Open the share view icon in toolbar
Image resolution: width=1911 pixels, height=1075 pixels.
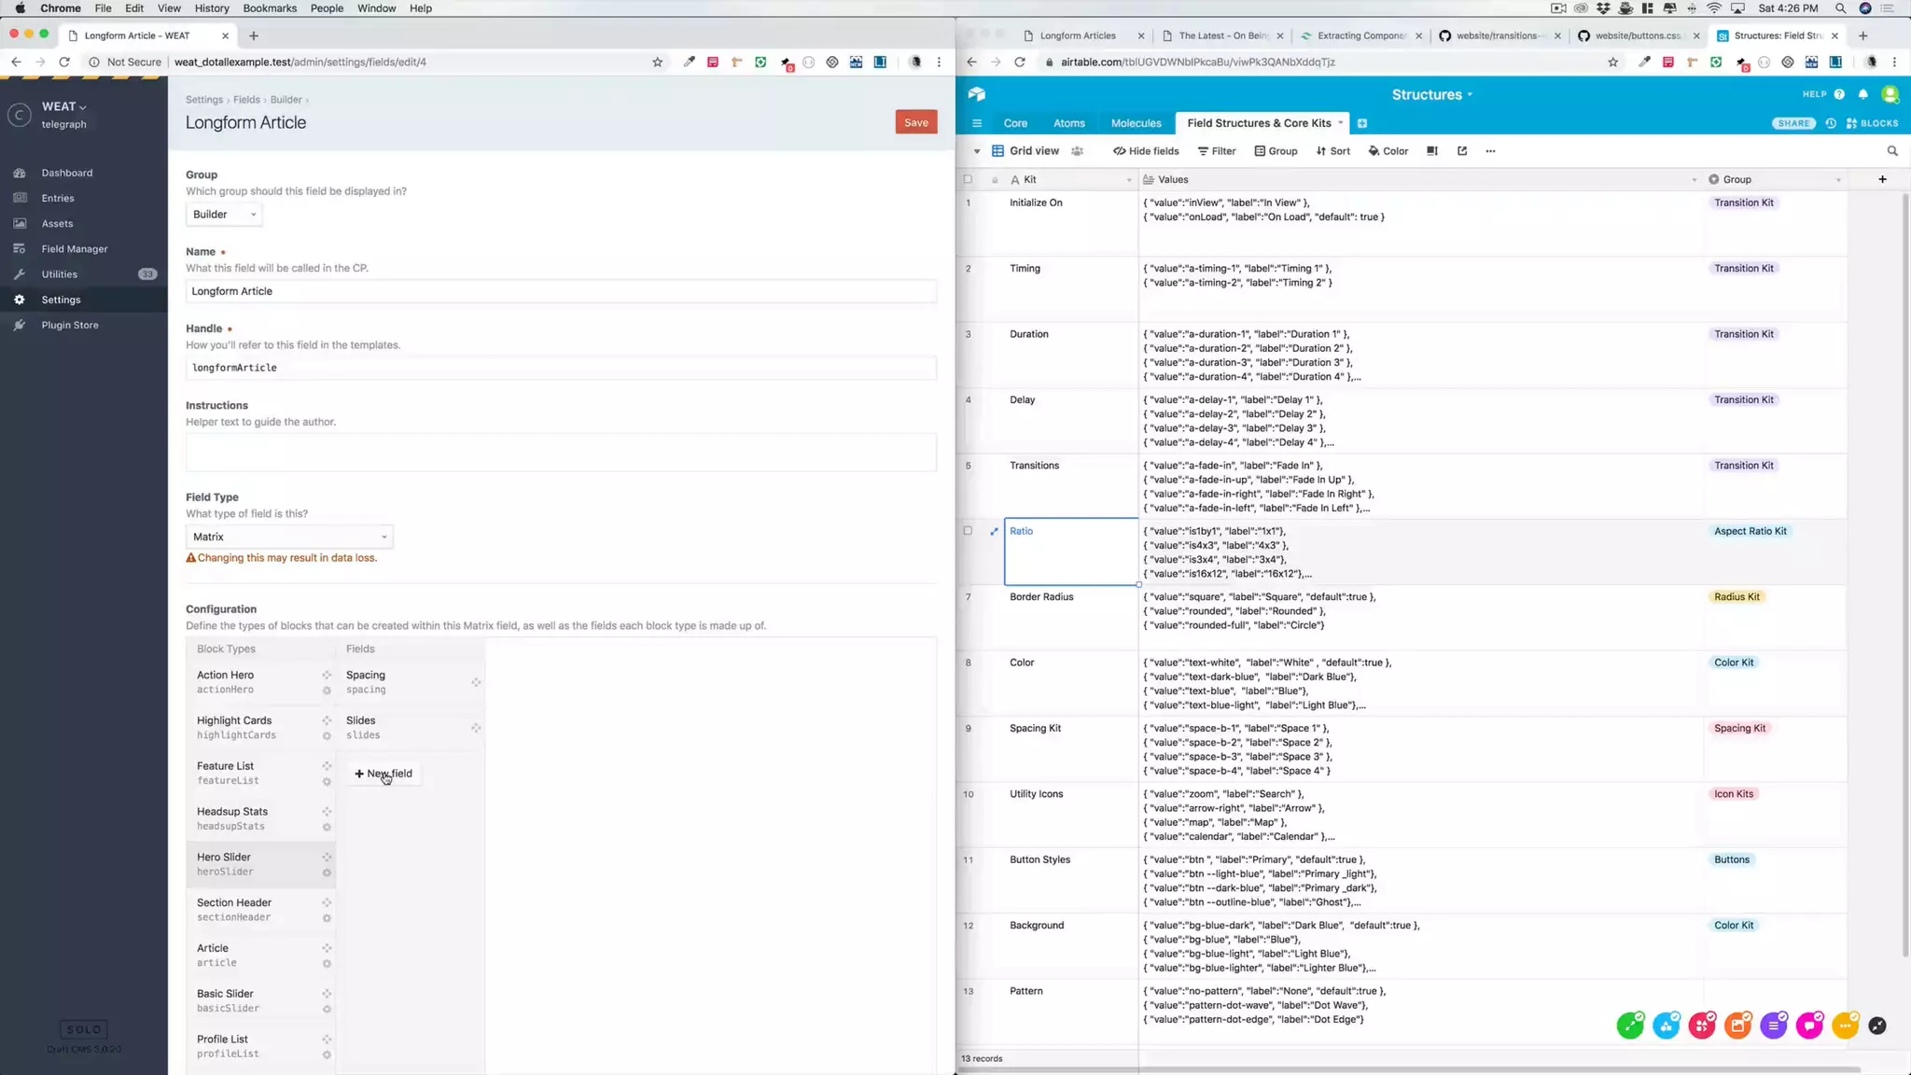point(1462,151)
